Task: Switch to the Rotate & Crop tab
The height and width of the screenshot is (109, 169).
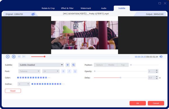Action: tap(48, 8)
